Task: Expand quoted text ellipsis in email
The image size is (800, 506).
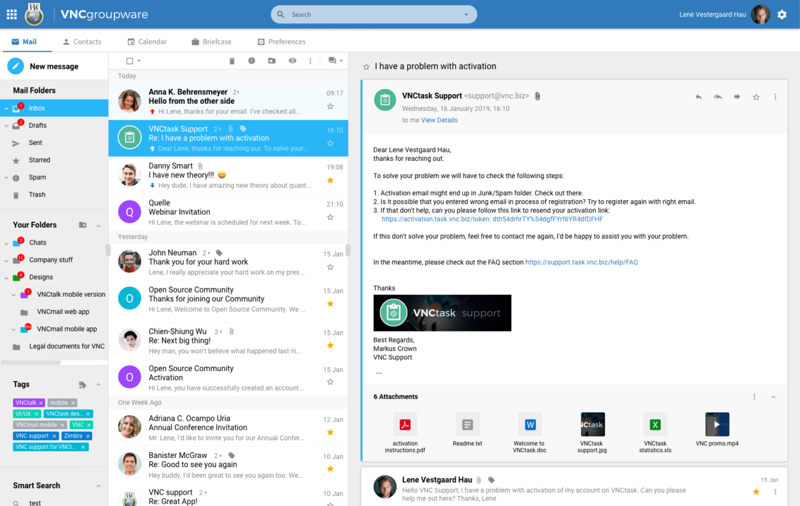Action: click(378, 373)
